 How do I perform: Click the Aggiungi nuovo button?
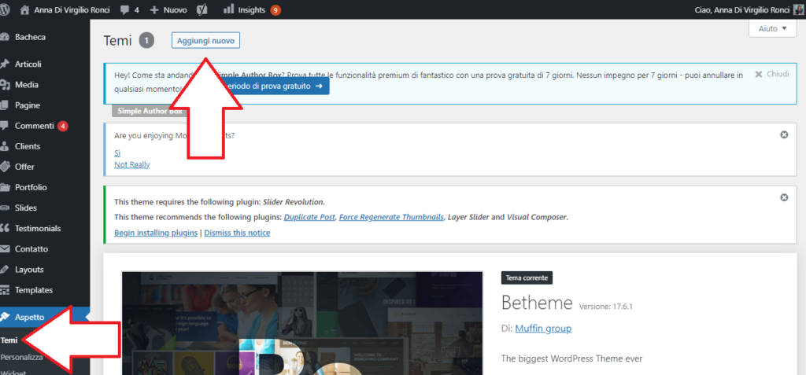coord(205,41)
